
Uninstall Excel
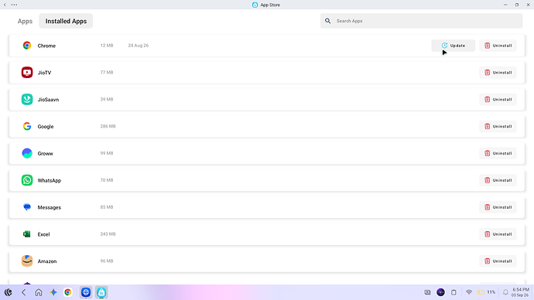click(498, 234)
